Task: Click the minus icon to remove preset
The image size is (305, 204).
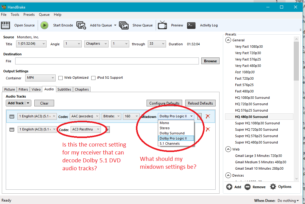Action: tap(248, 187)
